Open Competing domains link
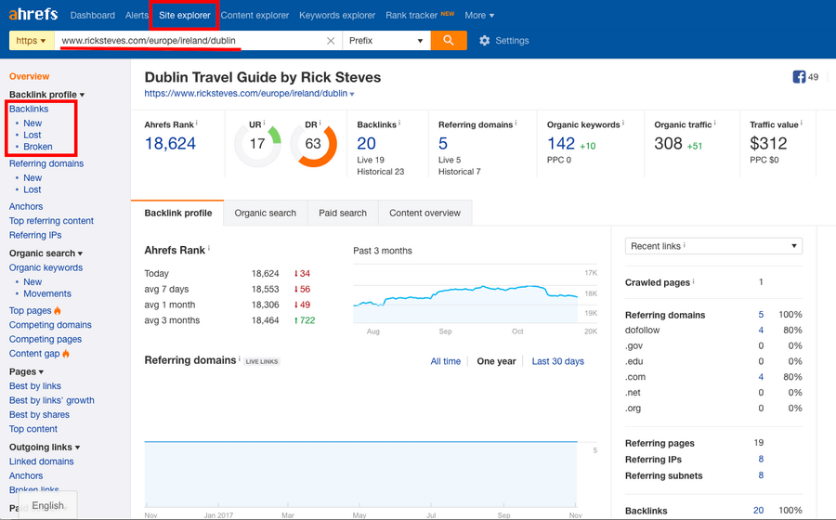Viewport: 836px width, 520px height. 50,324
